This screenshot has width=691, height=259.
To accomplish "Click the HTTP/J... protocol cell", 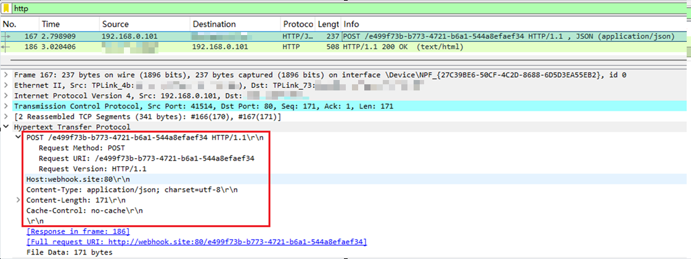I will pyautogui.click(x=298, y=36).
